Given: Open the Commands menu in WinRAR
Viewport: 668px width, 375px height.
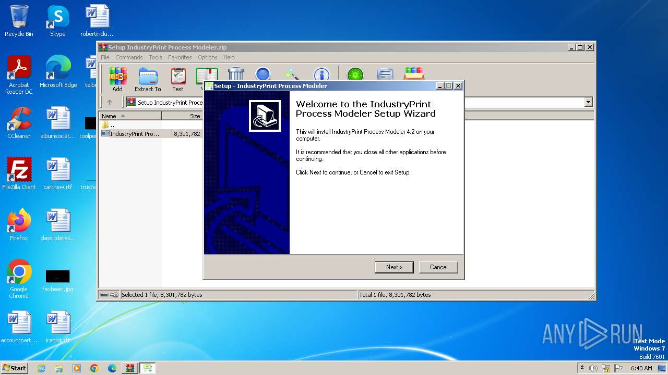Looking at the screenshot, I should [129, 57].
